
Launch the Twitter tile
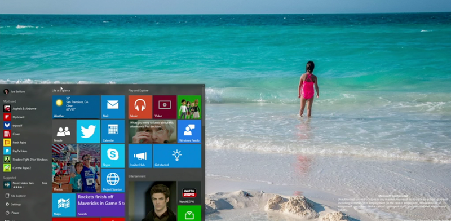(x=89, y=131)
